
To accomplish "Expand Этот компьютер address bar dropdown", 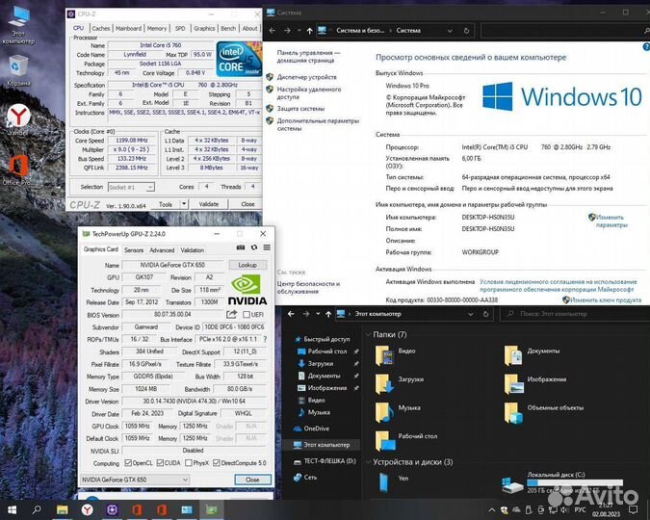I will (471, 314).
